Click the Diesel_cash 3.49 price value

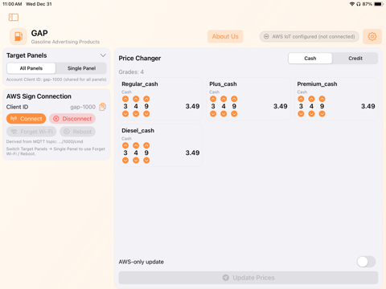pyautogui.click(x=192, y=153)
